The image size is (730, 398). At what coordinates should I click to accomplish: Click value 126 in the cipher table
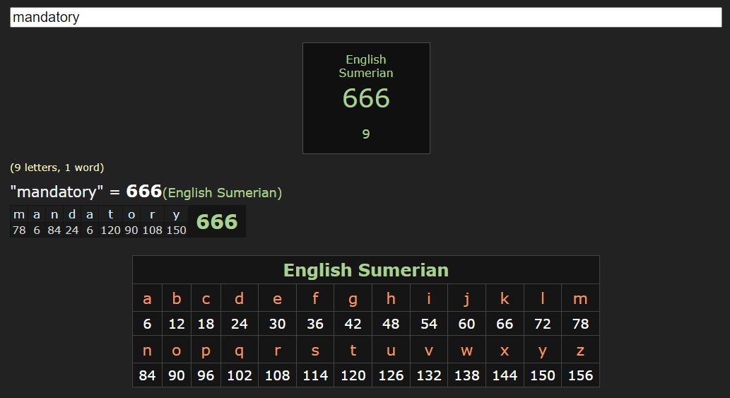pyautogui.click(x=391, y=375)
